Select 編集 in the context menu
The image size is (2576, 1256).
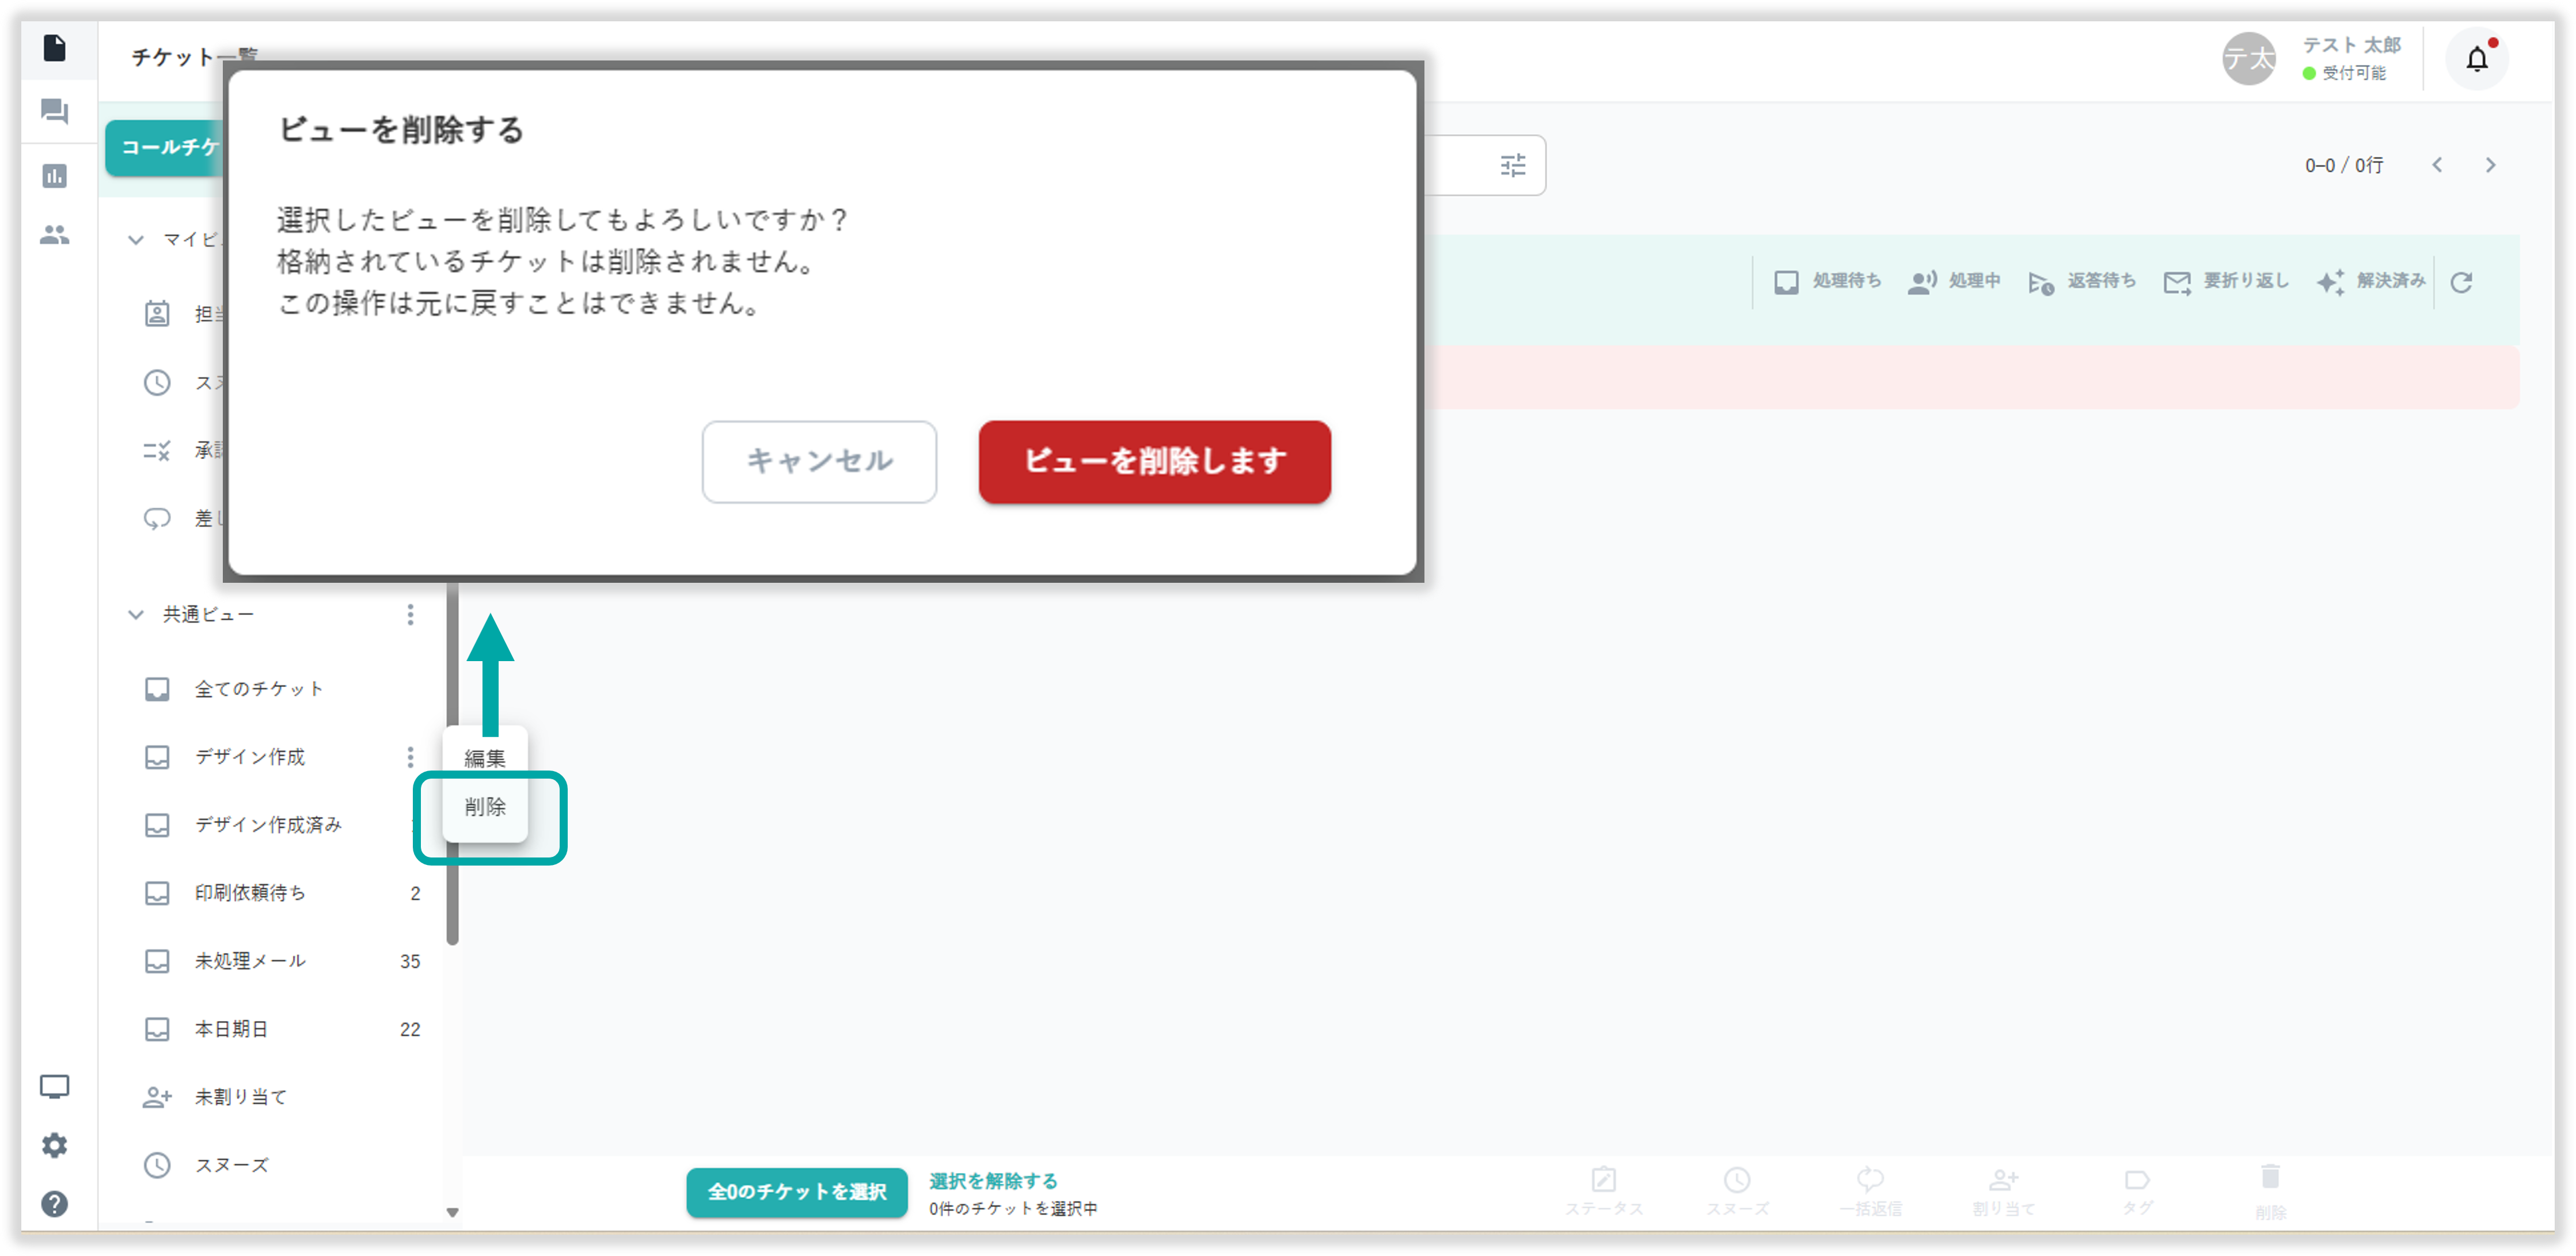(x=485, y=758)
